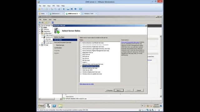Click Server Manager back arrow icon

(x=40, y=22)
